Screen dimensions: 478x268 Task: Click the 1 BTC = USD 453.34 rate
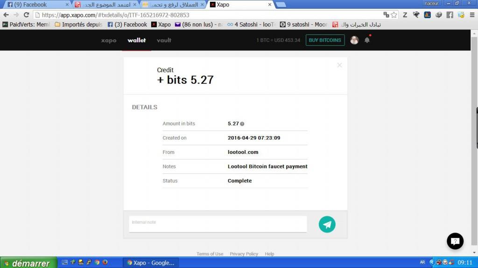pos(278,40)
